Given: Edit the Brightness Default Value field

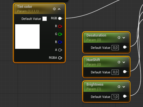Looking at the screenshot, I should [115, 97].
